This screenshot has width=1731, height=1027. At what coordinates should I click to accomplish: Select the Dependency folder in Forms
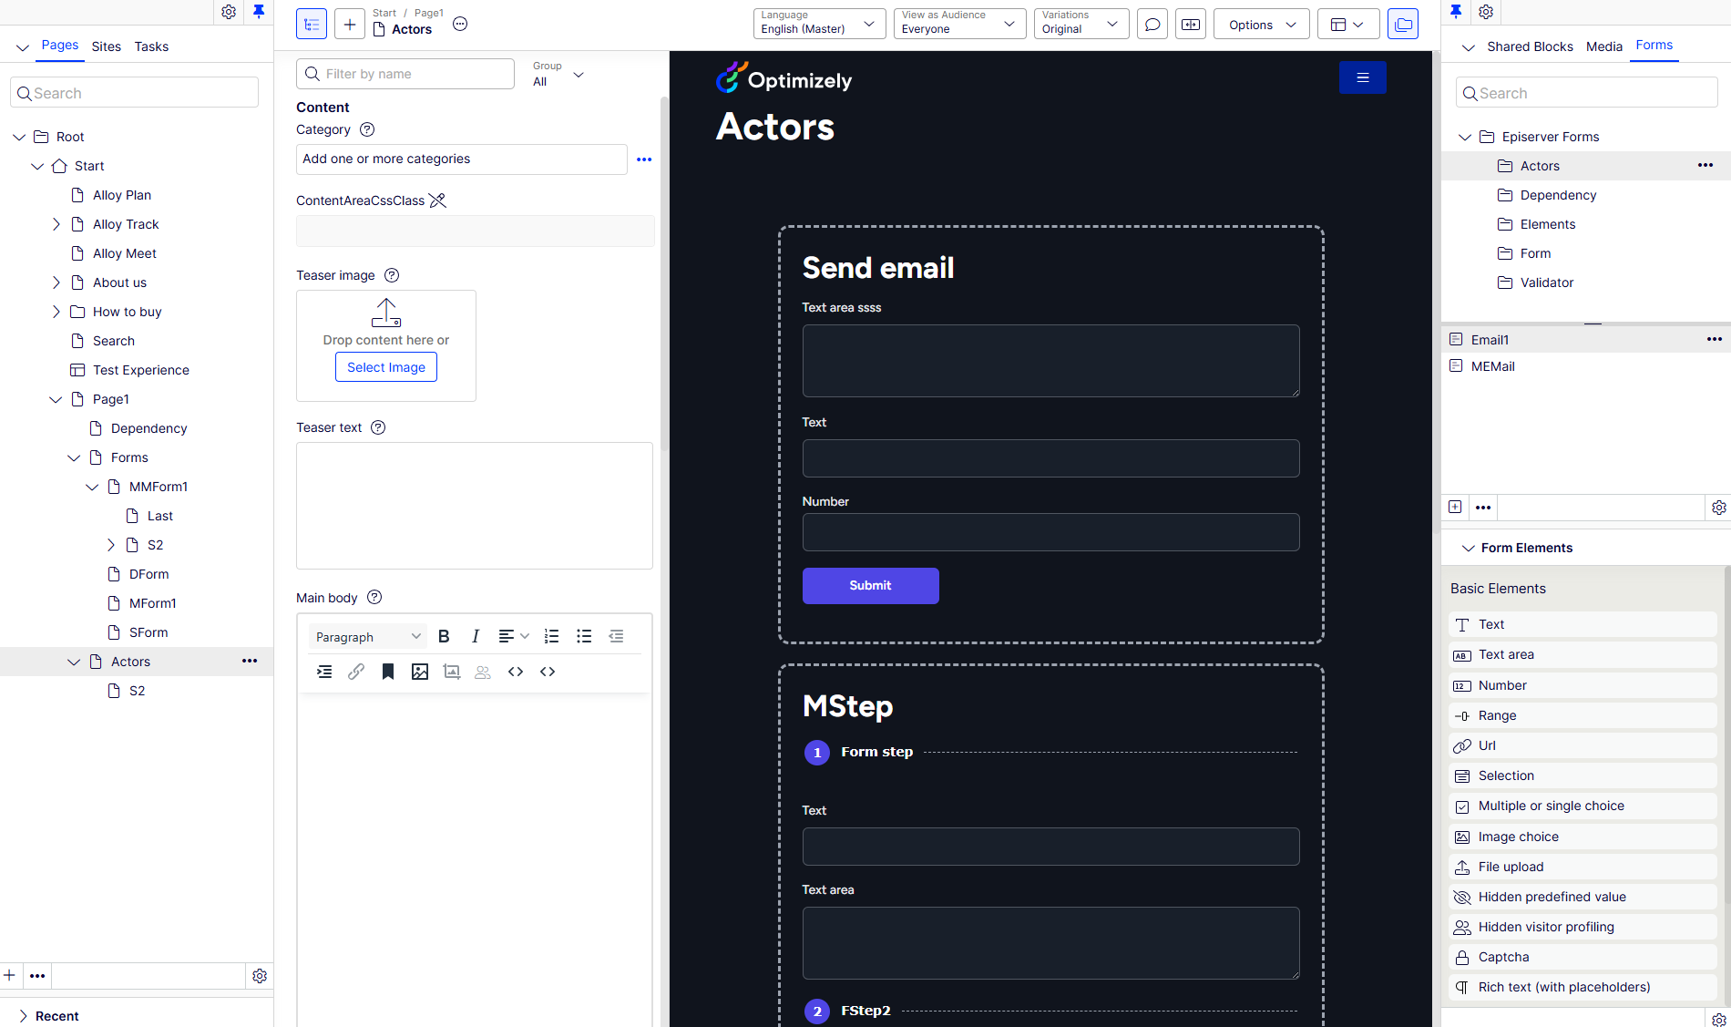1558,195
